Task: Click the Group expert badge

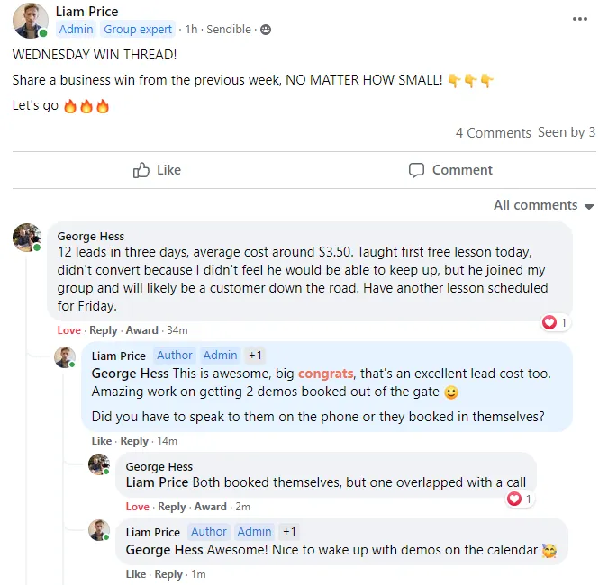Action: (139, 30)
